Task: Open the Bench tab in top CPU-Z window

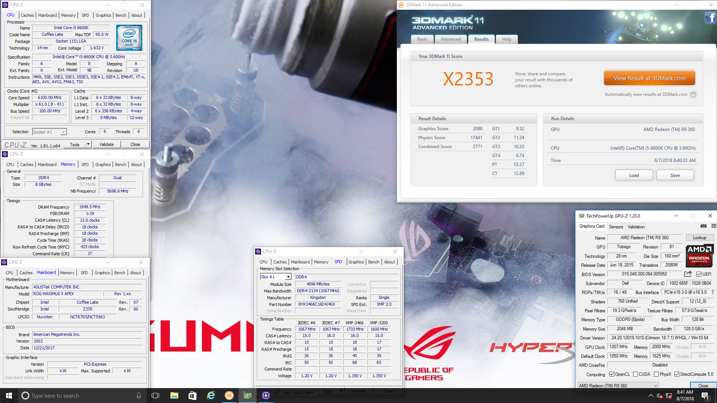Action: pos(121,15)
